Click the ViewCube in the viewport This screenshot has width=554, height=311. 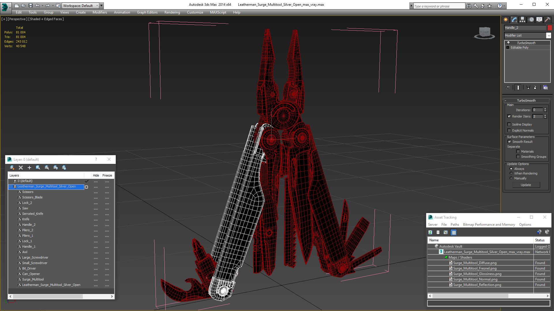484,33
